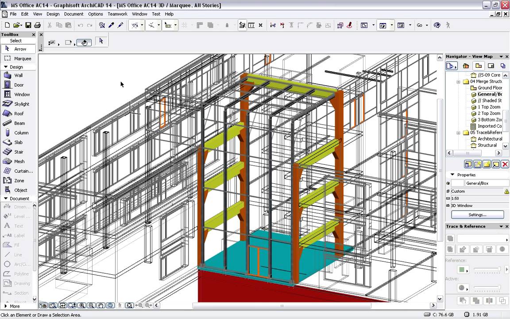Switch Navigator to the View Map button

[x=479, y=66]
